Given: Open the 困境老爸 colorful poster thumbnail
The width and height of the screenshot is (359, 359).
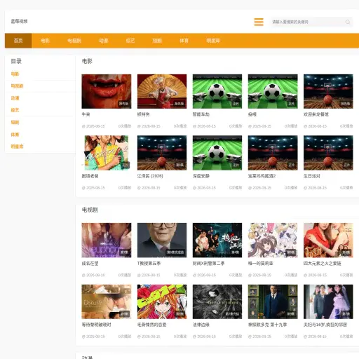Looking at the screenshot, I should click(107, 153).
